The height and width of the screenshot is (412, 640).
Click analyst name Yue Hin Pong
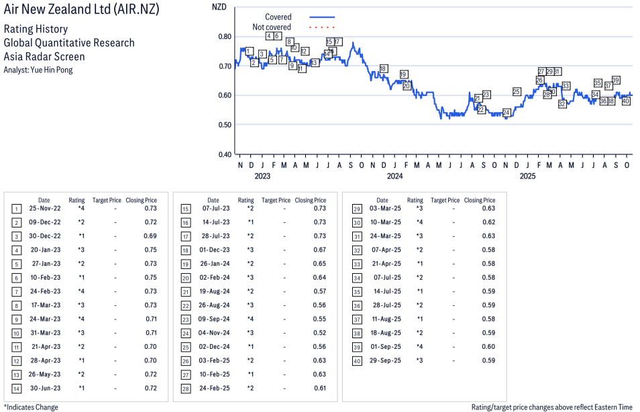pyautogui.click(x=38, y=69)
